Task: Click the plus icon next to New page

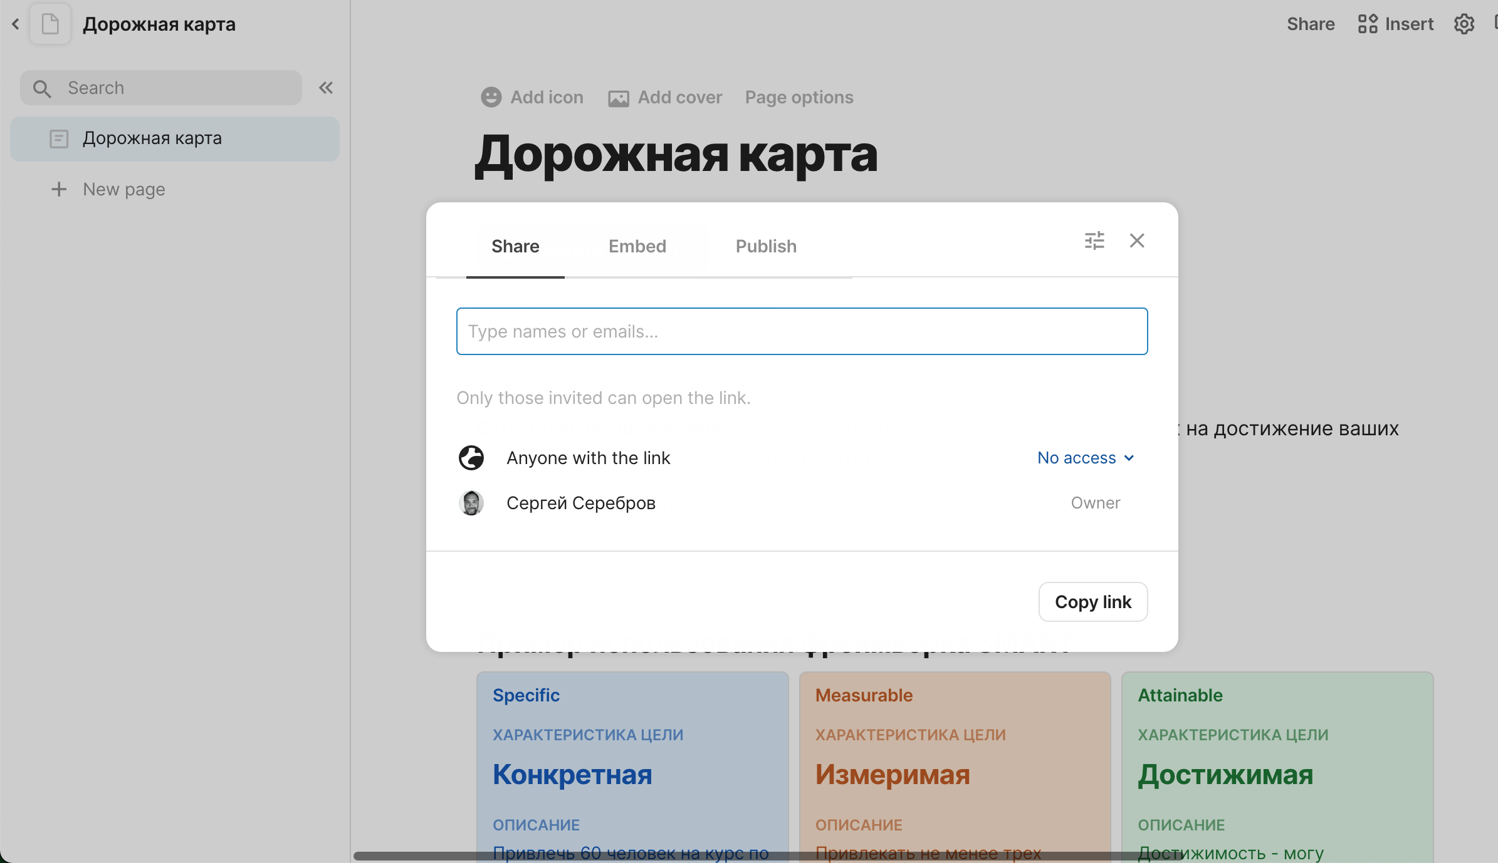Action: pos(59,189)
